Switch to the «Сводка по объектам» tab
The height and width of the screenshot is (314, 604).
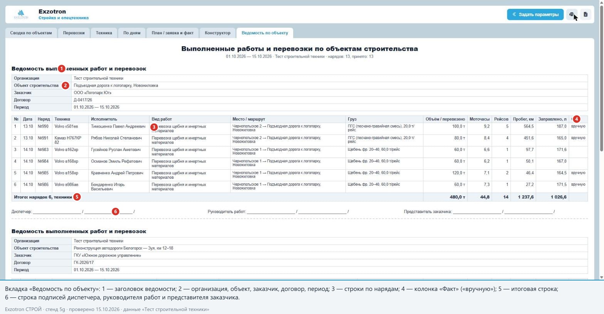31,33
